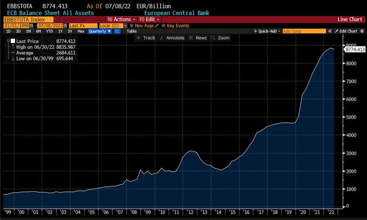Select the 1M time range
The height and width of the screenshot is (220, 367).
pyautogui.click(x=28, y=31)
